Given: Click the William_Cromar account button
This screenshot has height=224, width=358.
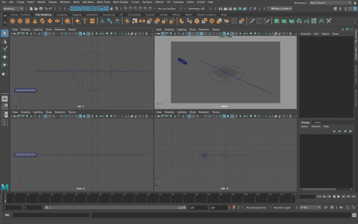Looking at the screenshot, I should click(280, 8).
